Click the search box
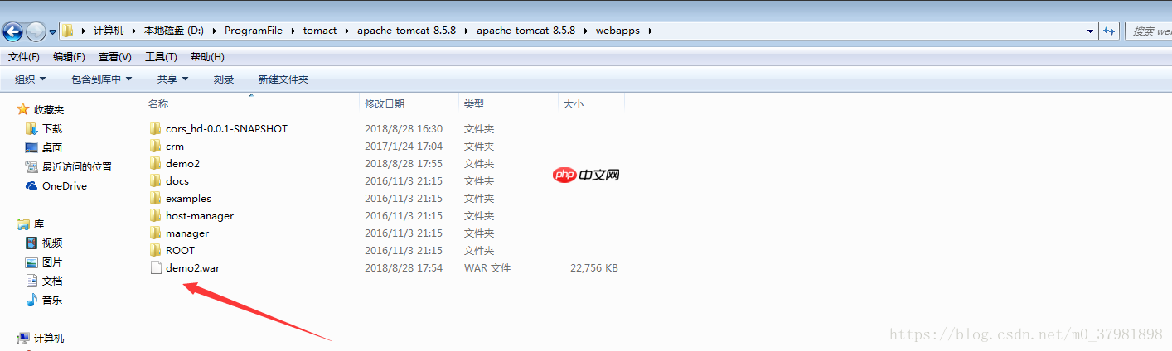The height and width of the screenshot is (351, 1172). click(x=1149, y=31)
